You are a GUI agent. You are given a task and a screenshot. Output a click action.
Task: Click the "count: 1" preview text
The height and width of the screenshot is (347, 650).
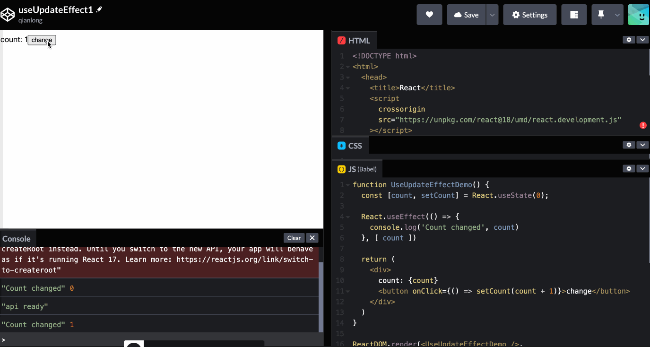point(14,40)
